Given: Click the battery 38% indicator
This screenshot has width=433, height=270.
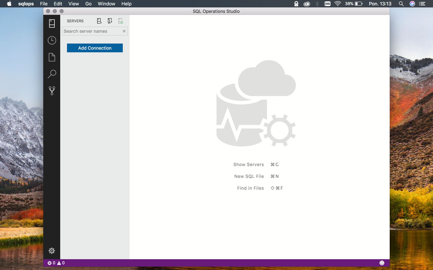Looking at the screenshot, I should tap(354, 4).
